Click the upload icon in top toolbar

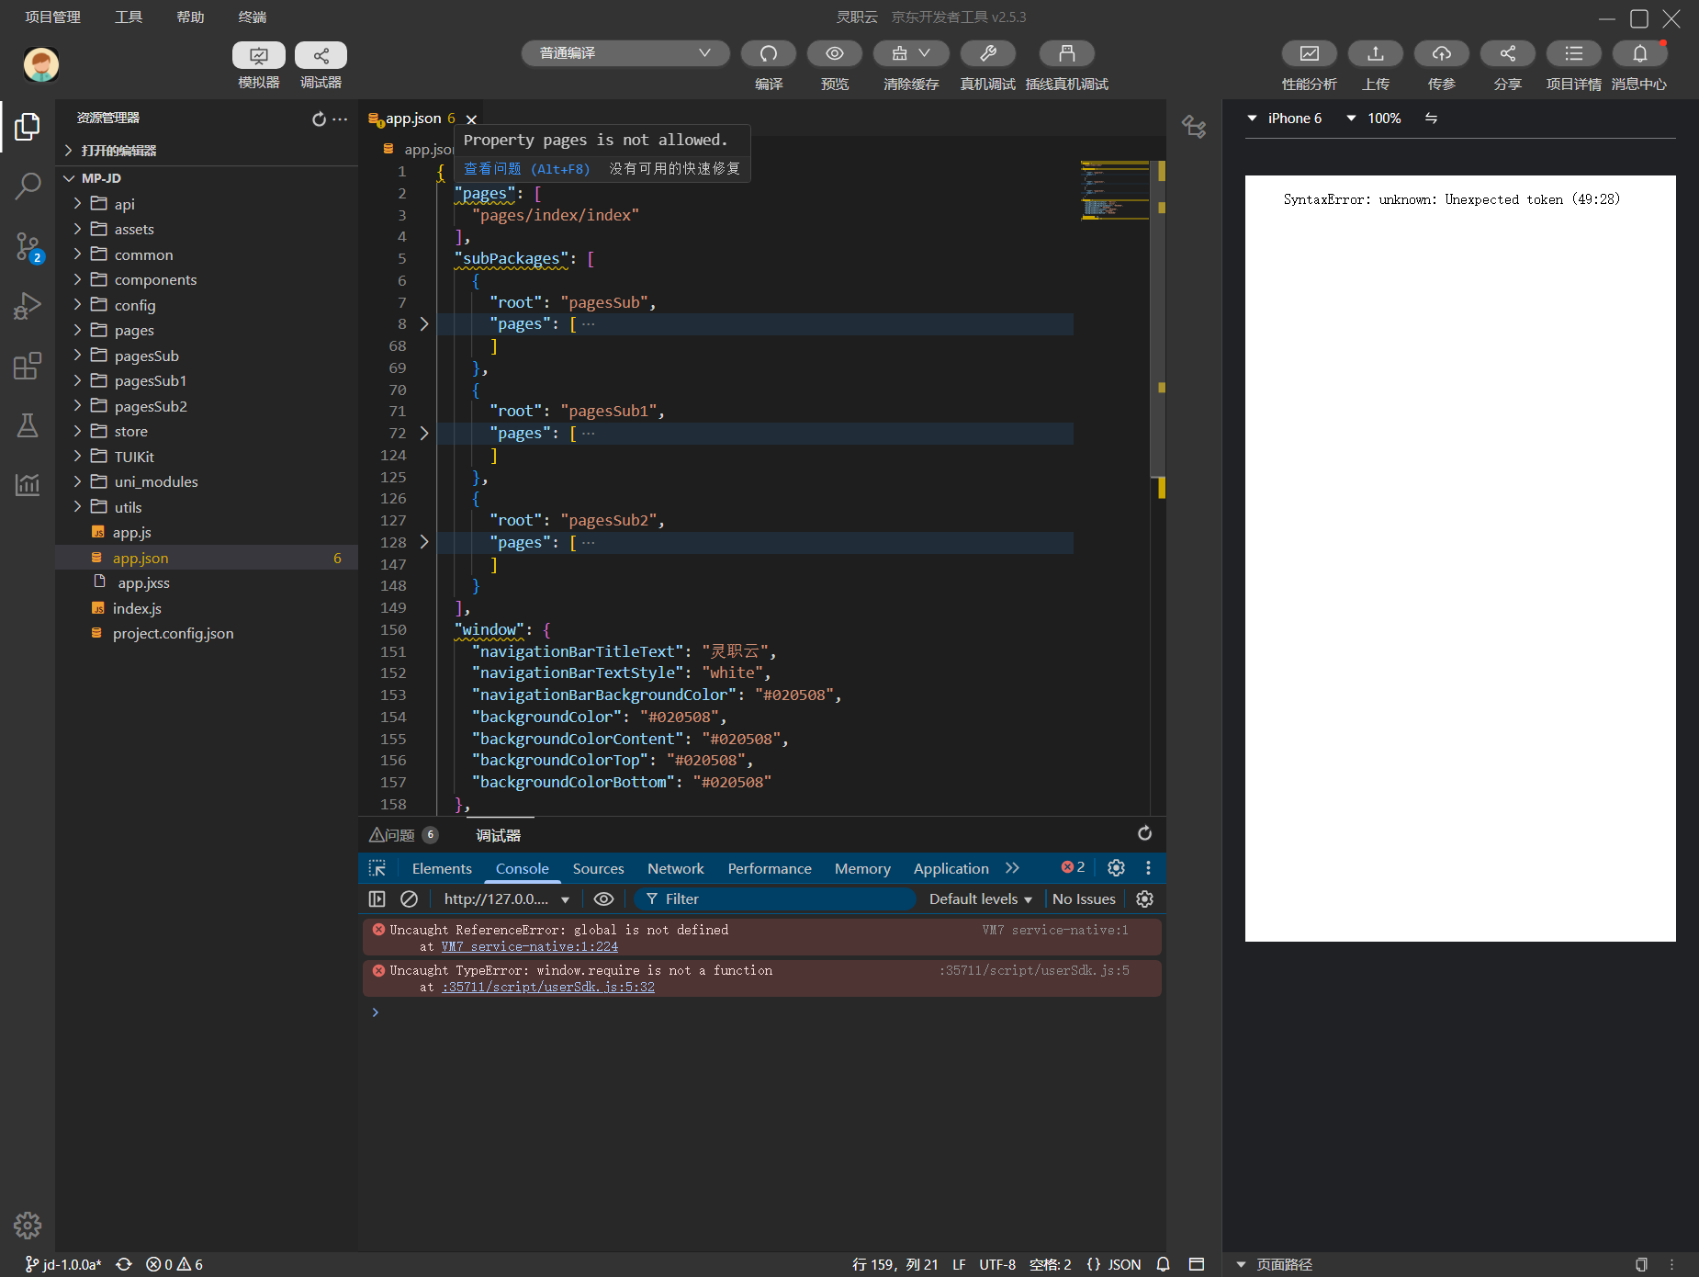(x=1375, y=54)
